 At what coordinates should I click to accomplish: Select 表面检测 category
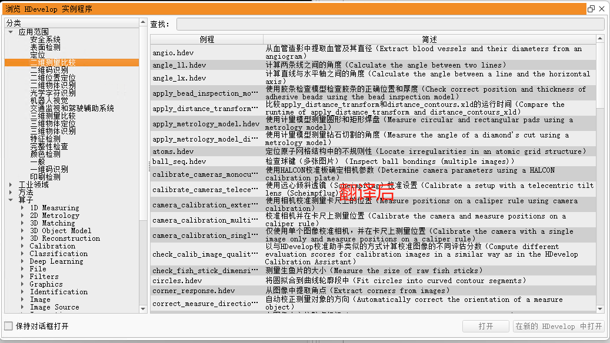(x=45, y=47)
